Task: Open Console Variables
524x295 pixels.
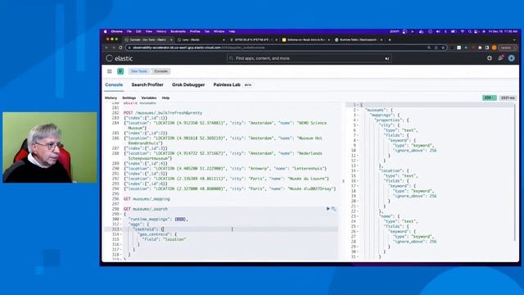Action: tap(149, 98)
